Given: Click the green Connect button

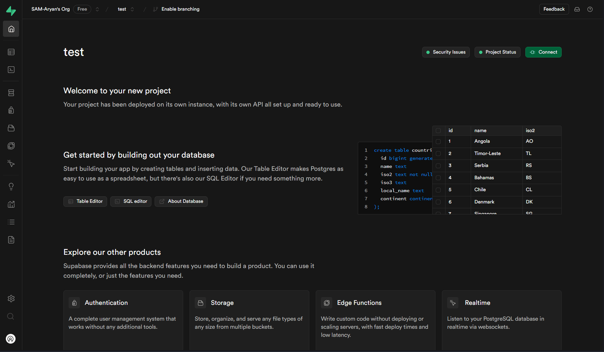Looking at the screenshot, I should pos(544,52).
